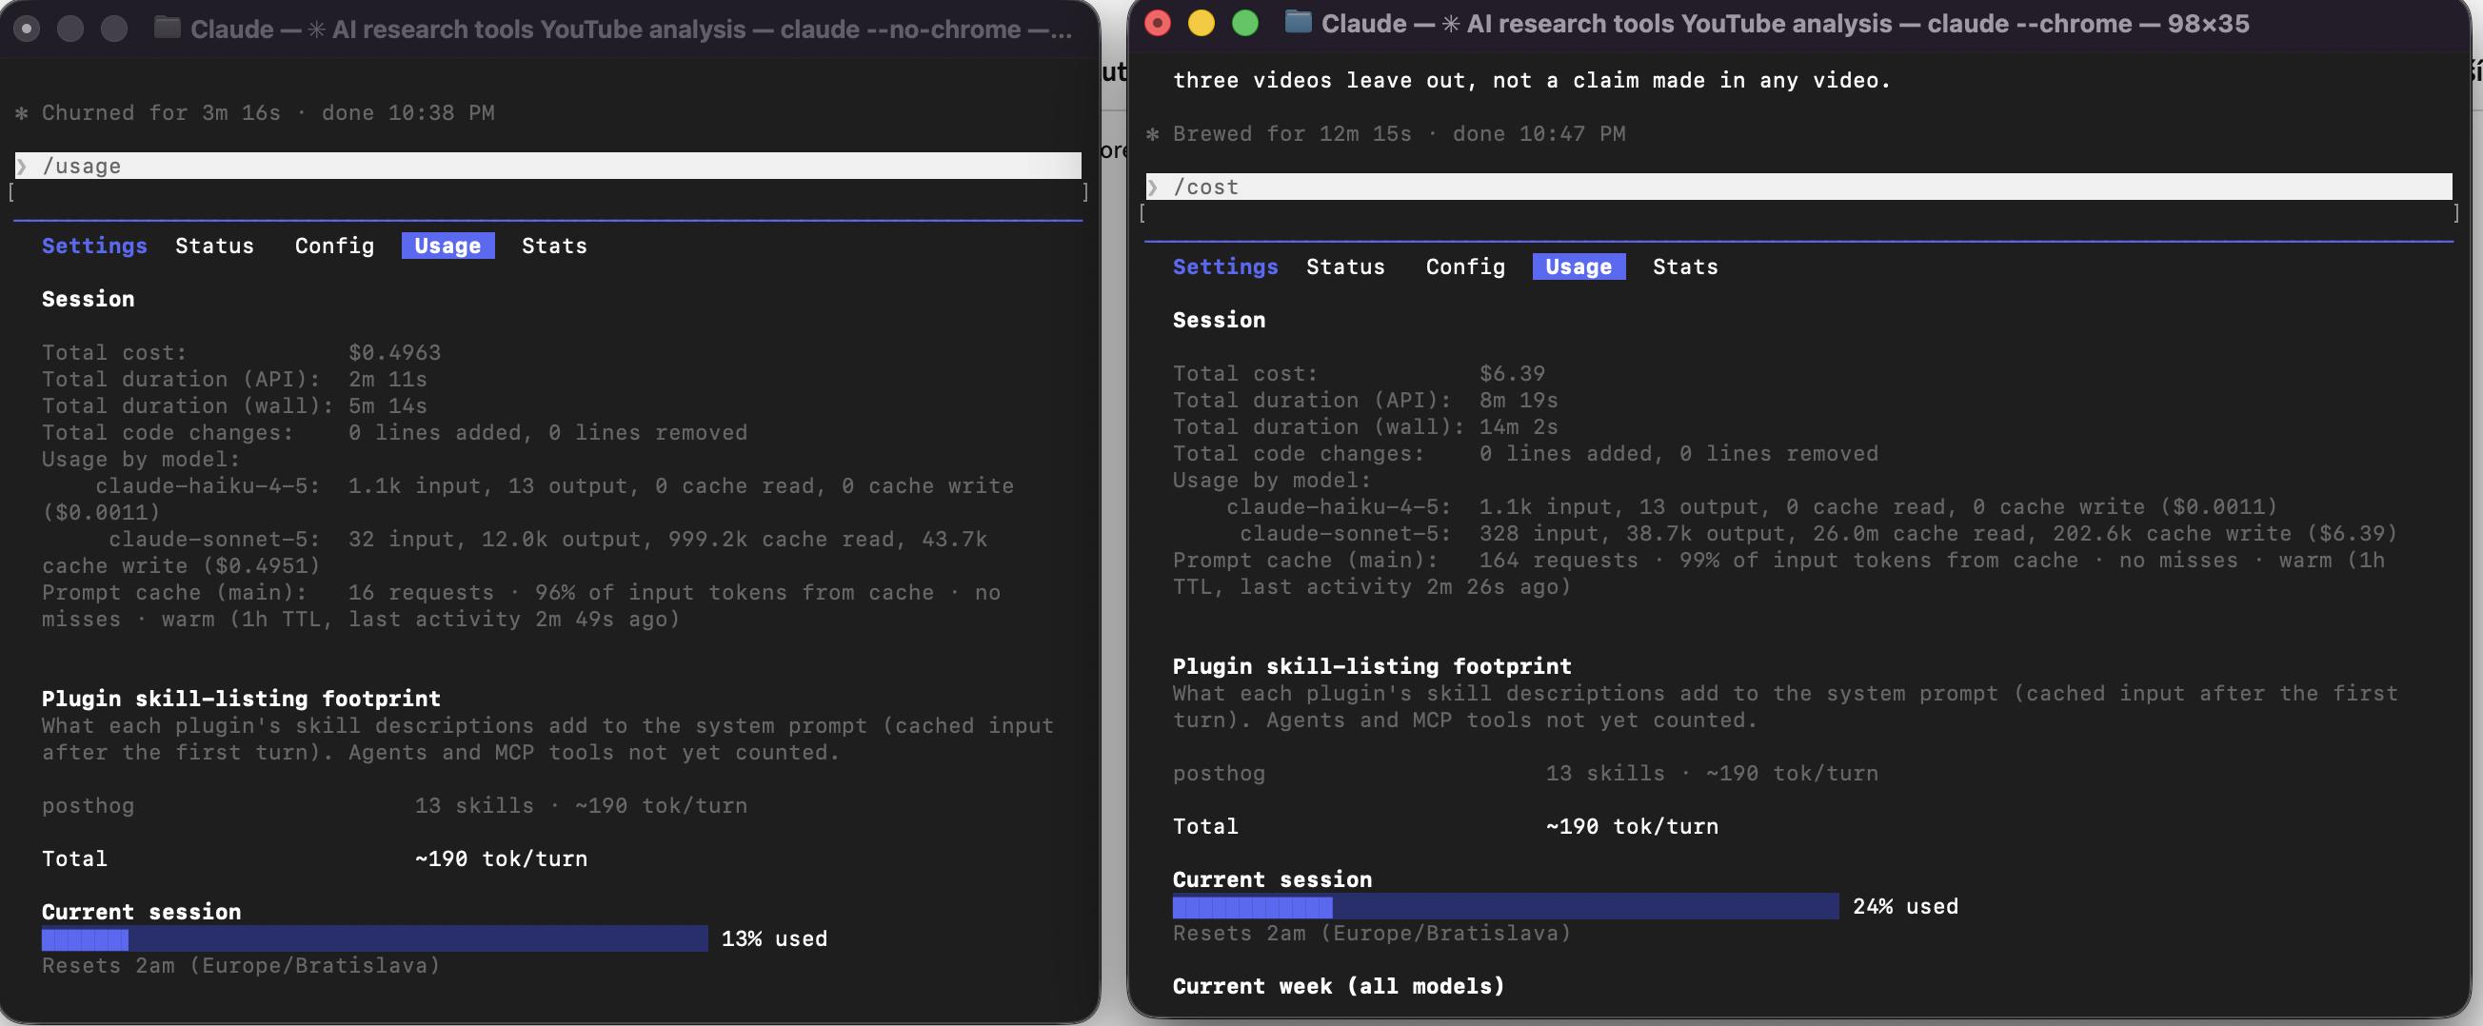Click the 24% used session progress bar

[x=1505, y=906]
